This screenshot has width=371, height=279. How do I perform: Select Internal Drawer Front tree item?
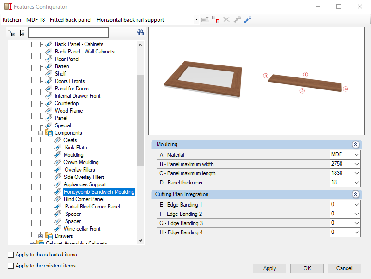point(78,95)
